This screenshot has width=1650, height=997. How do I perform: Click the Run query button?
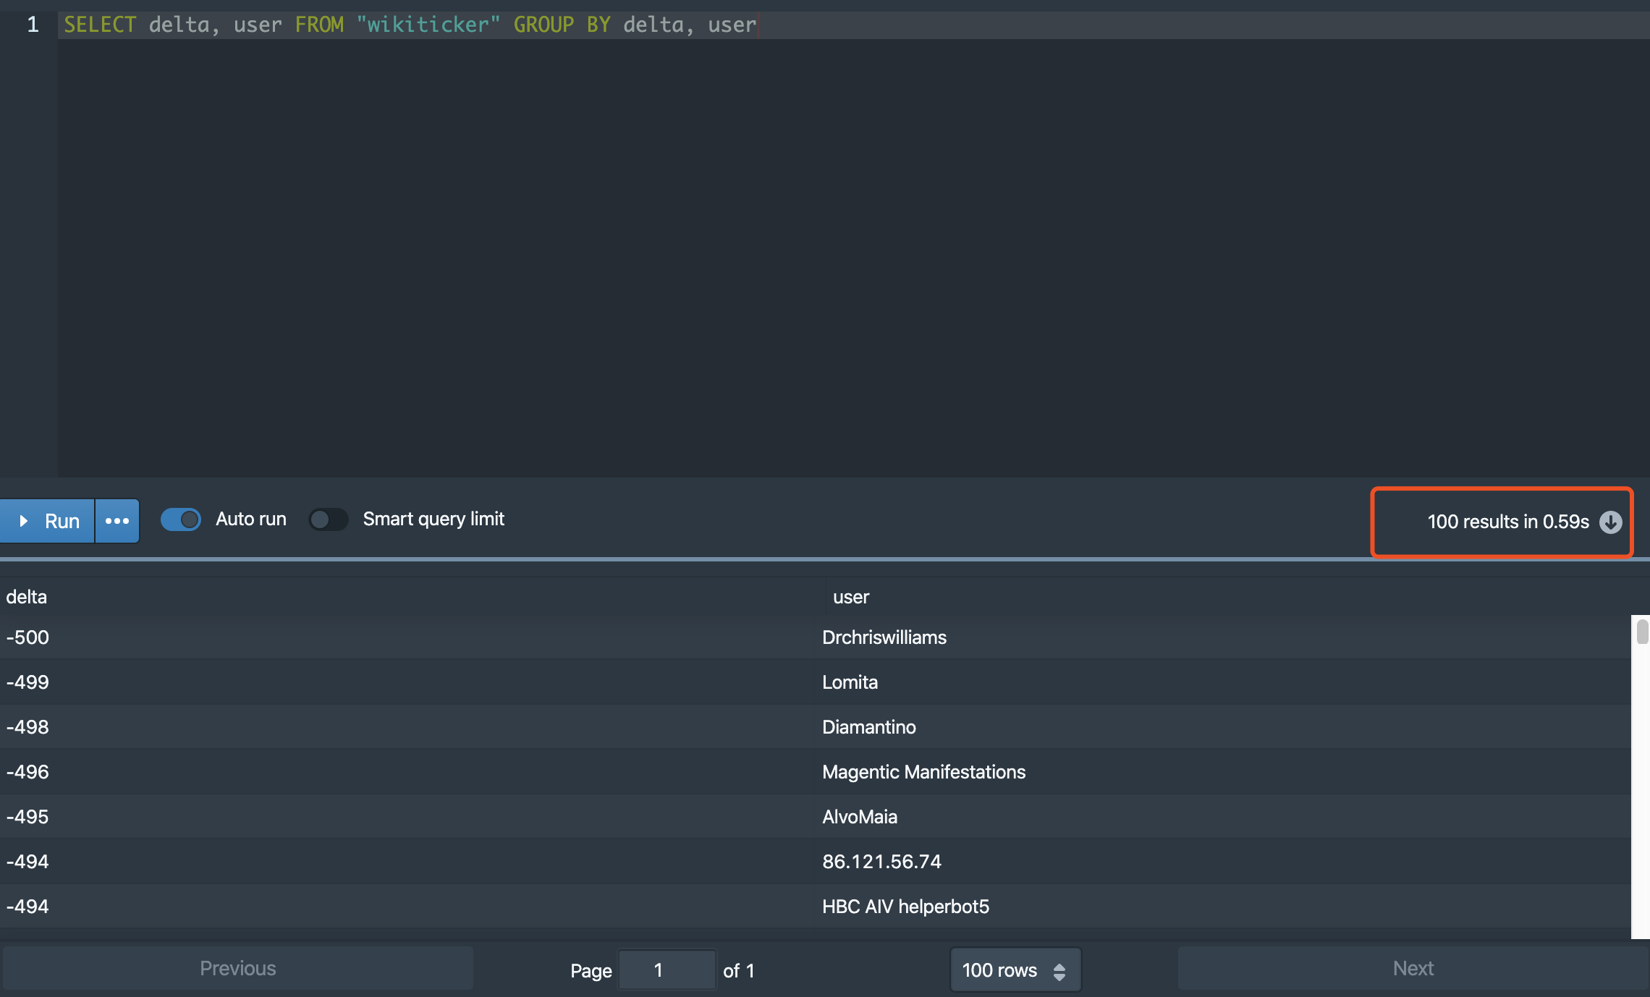click(x=61, y=521)
